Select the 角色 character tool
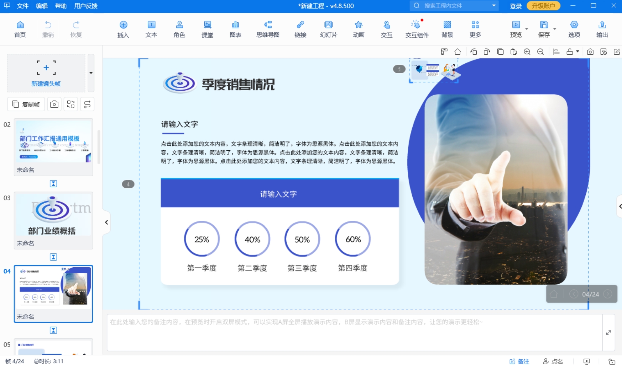This screenshot has width=622, height=365. (179, 29)
